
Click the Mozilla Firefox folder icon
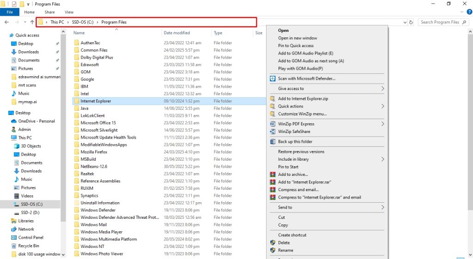tap(77, 152)
